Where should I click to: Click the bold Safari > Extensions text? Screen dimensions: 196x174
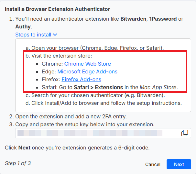[98, 87]
